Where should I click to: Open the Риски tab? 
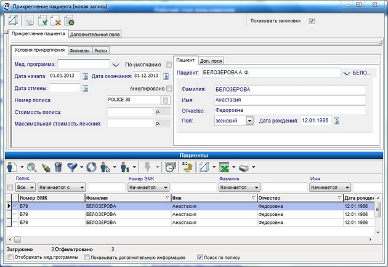[x=101, y=50]
